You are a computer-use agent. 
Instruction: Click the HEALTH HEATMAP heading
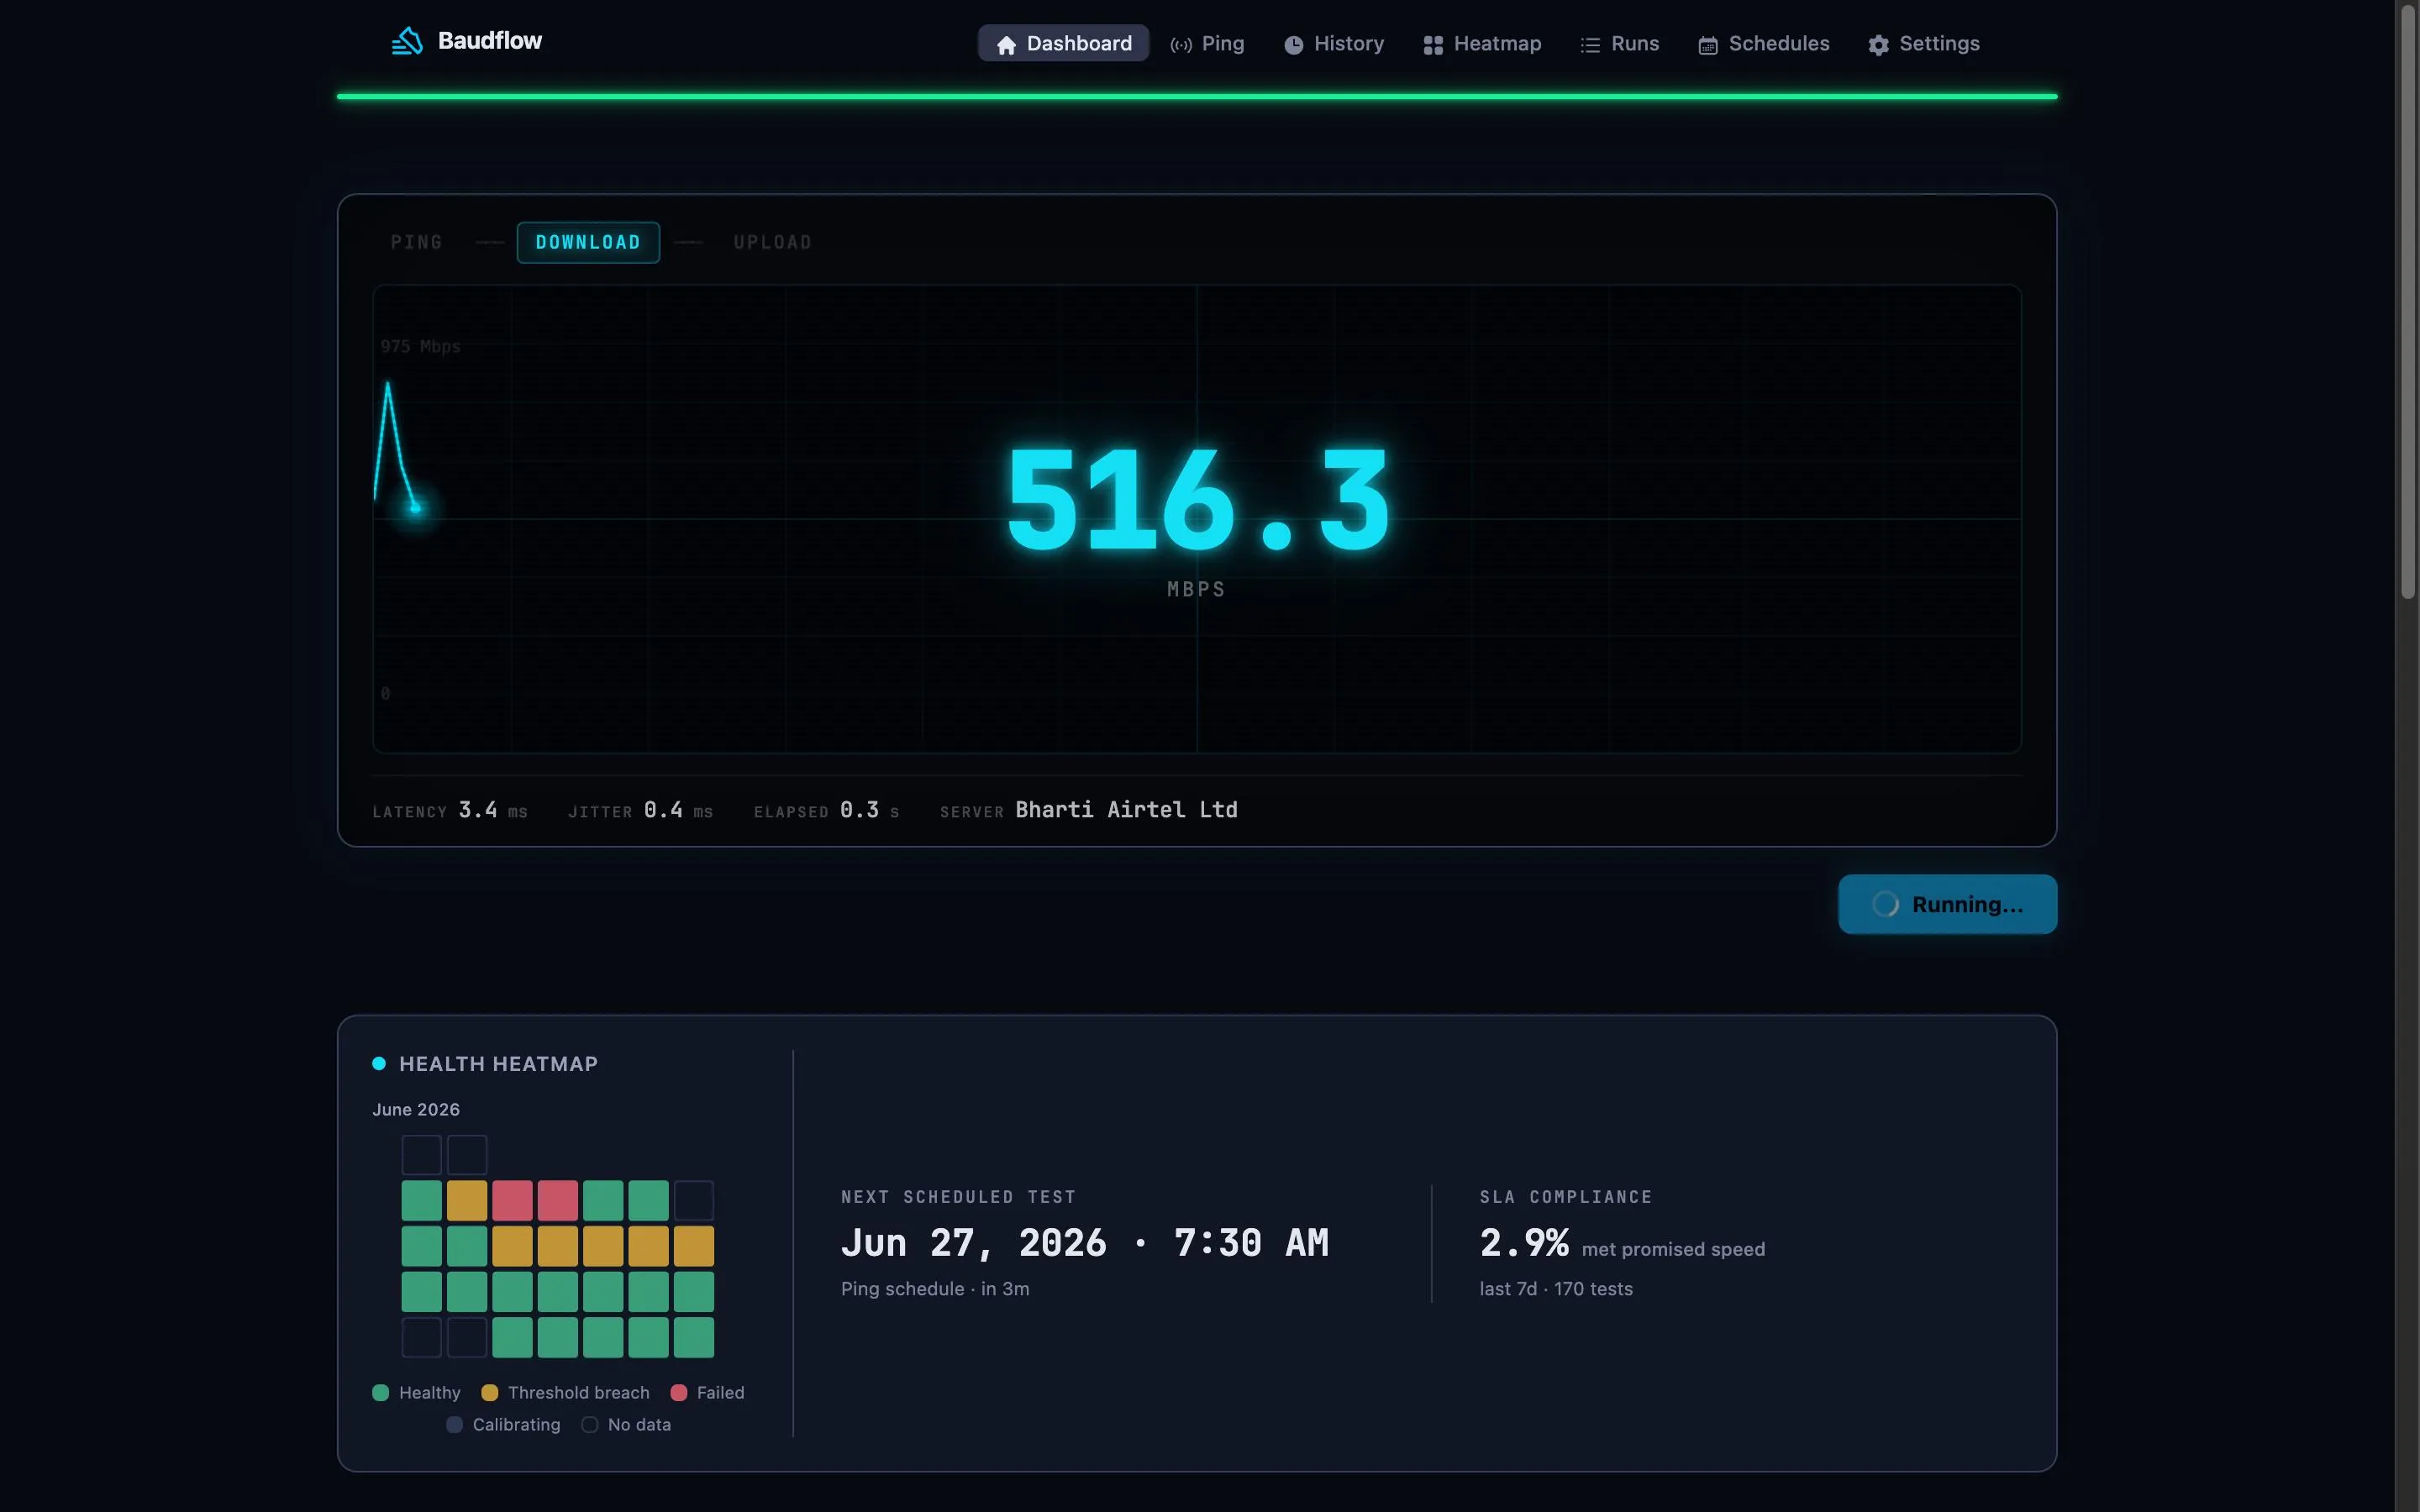(498, 1064)
